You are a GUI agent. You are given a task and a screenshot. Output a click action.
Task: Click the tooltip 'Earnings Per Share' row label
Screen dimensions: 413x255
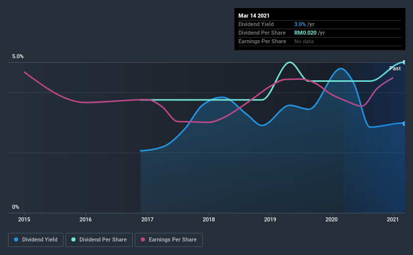(262, 41)
